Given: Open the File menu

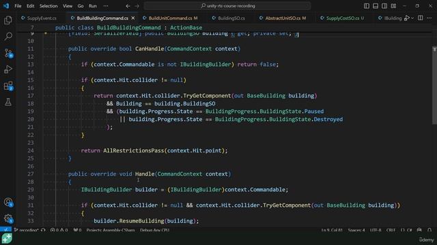Looking at the screenshot, I should click(x=18, y=6).
